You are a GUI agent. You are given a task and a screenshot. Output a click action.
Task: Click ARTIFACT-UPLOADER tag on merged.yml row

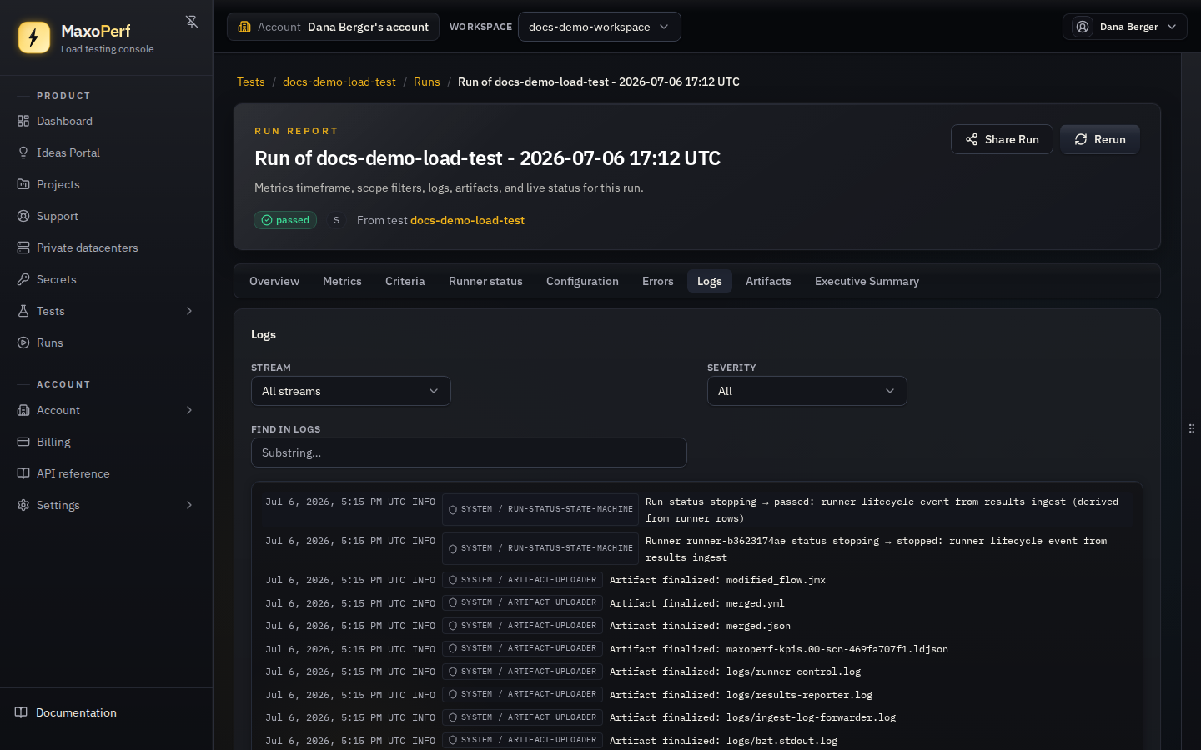click(522, 602)
